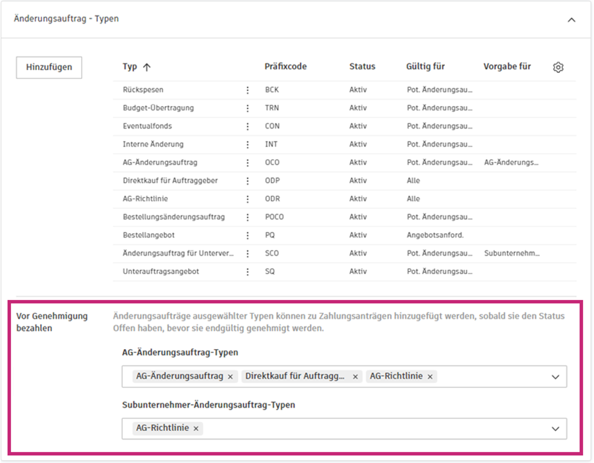Collapse the Änderungsauftrag - Typen section

571,20
